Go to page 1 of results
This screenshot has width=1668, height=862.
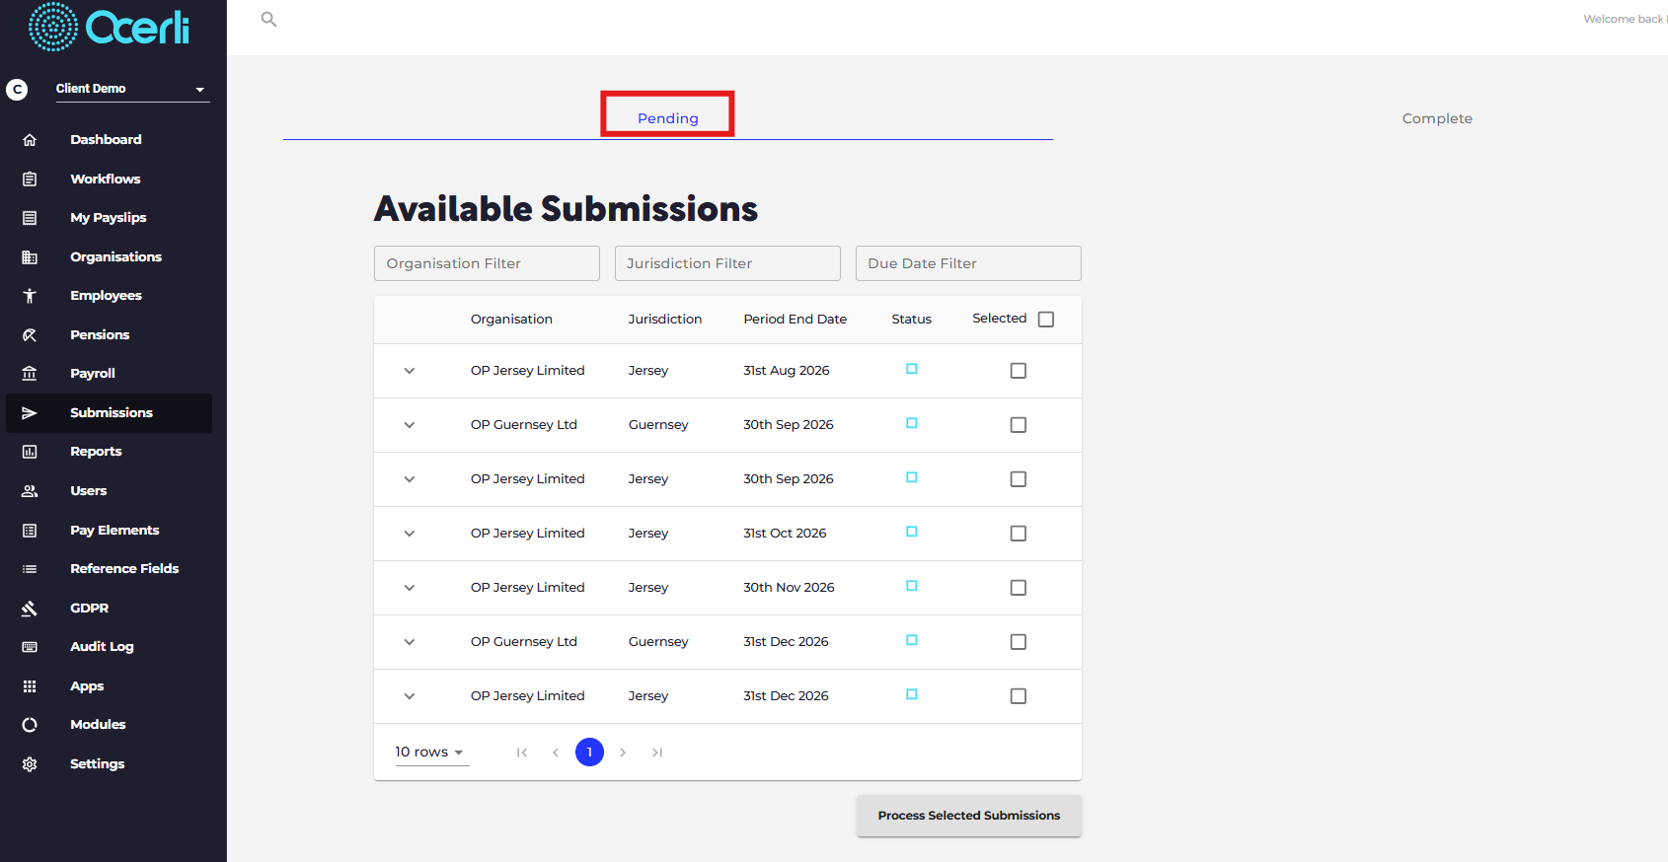(589, 753)
